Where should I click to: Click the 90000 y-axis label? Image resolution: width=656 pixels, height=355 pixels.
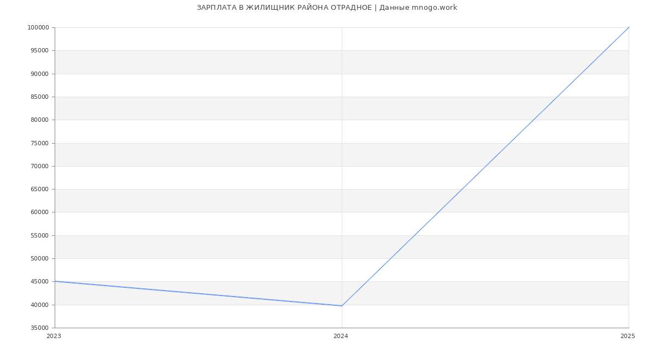point(39,74)
